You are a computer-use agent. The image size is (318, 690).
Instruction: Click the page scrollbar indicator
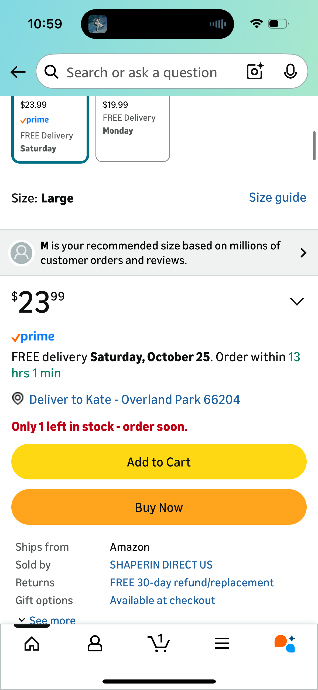click(x=314, y=146)
